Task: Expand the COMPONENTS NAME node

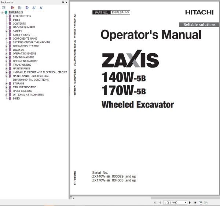Action: [6, 39]
